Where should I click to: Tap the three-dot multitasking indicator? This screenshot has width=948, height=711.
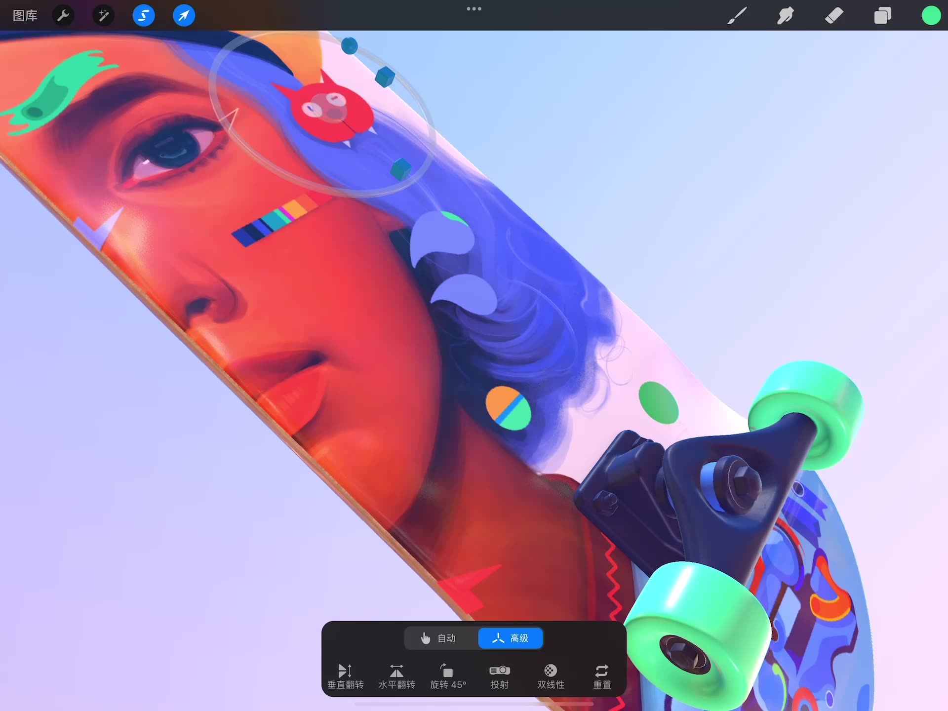[474, 8]
